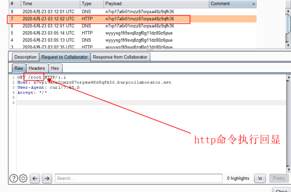291x192 pixels.
Task: Toggle the \n non-printable characters button
Action: tap(261, 178)
